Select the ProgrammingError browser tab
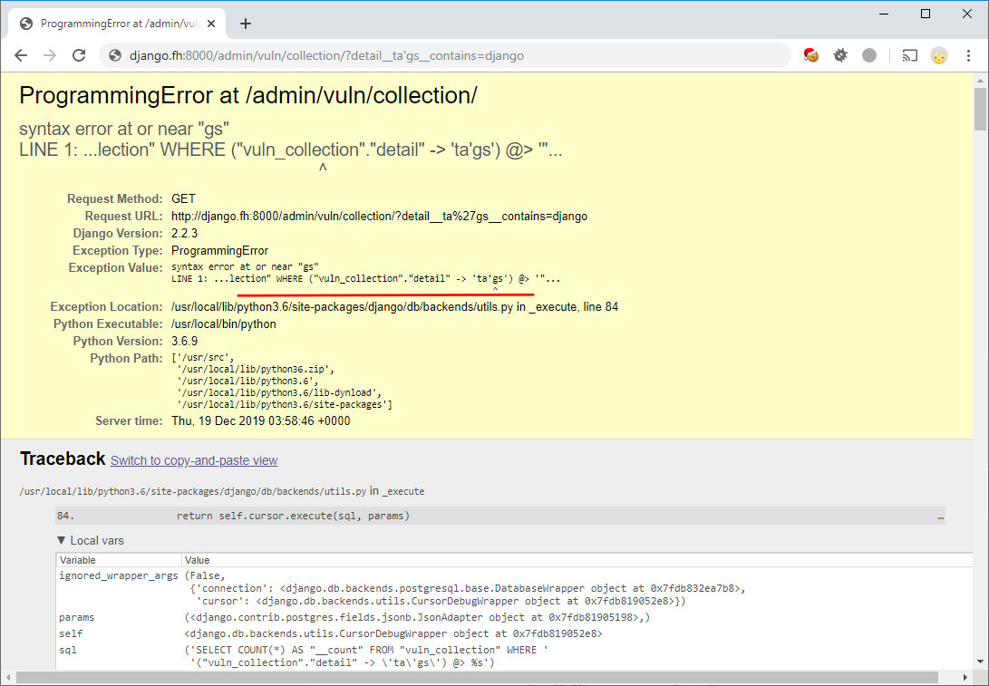 pos(118,24)
